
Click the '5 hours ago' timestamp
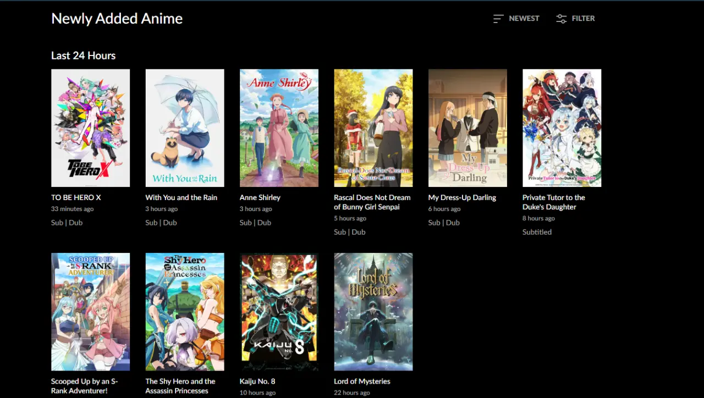coord(350,218)
